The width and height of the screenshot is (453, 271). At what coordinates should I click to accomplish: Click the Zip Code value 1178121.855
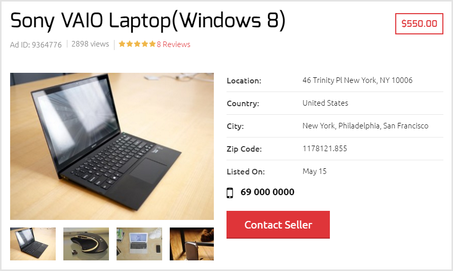pos(325,149)
